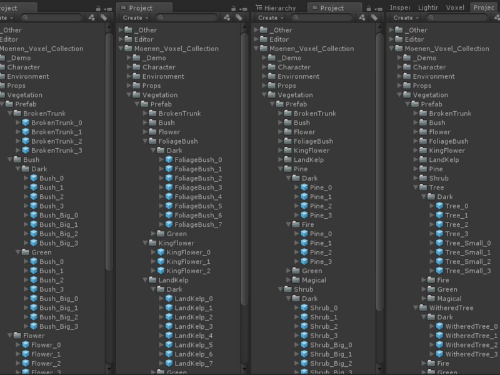Open the panel options menu icon beside the Hierarchy tab
The width and height of the screenshot is (500, 375).
point(379,9)
